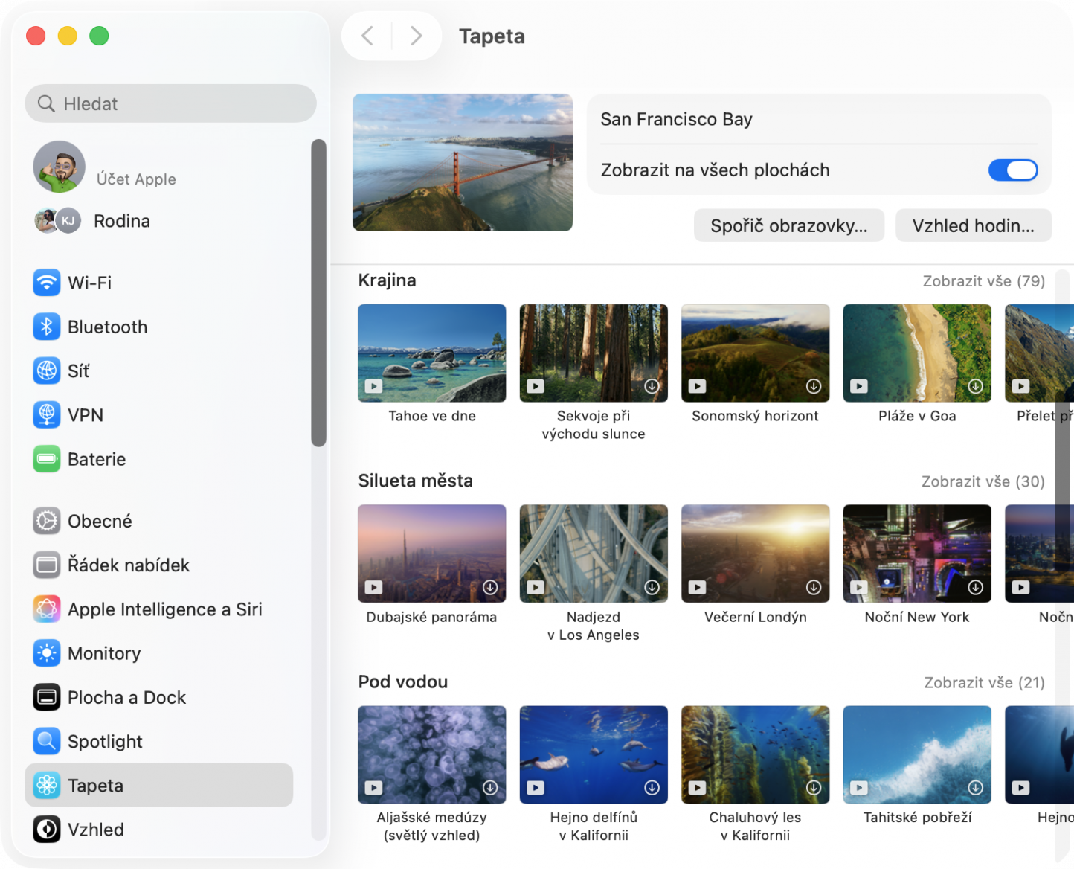Click the sidebar vertical scrollbar
This screenshot has width=1074, height=869.
[318, 293]
